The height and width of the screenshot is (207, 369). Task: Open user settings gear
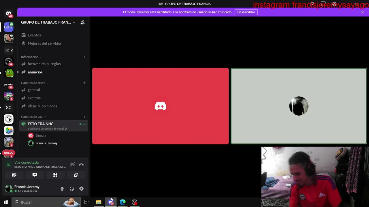pos(81,189)
